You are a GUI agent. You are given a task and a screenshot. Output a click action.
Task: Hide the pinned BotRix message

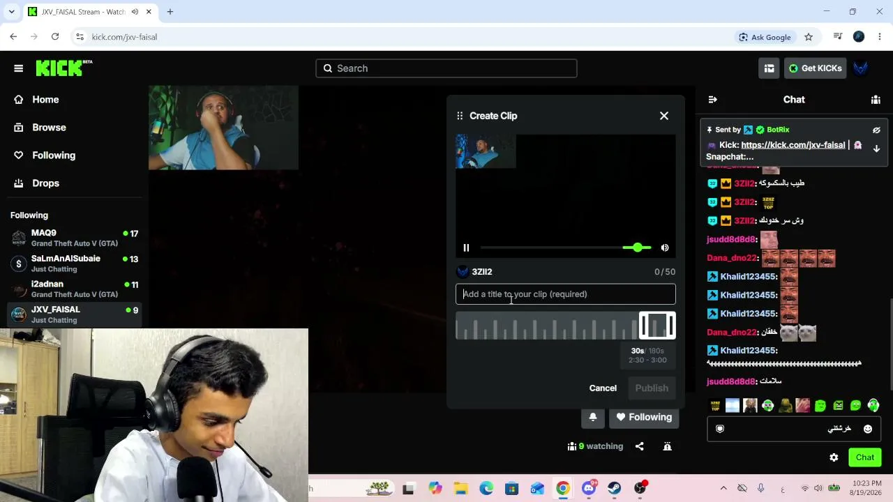pyautogui.click(x=876, y=130)
